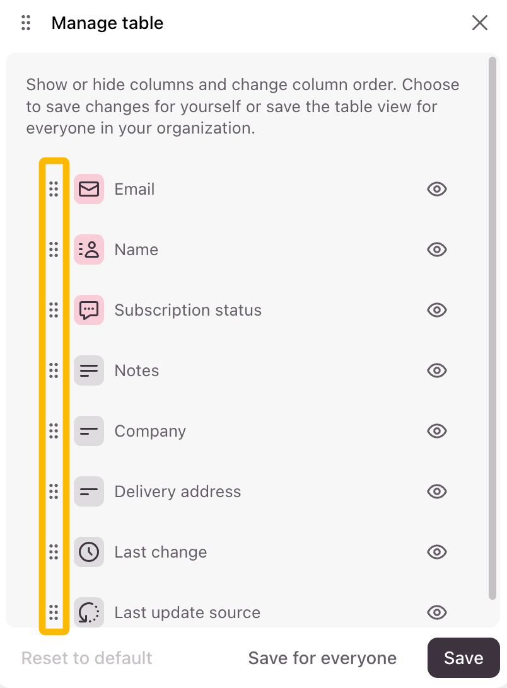Click the Subscription status chat icon

[89, 310]
